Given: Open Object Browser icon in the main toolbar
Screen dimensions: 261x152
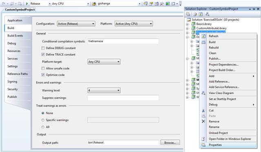Looking at the screenshot, I should pyautogui.click(x=157, y=4).
